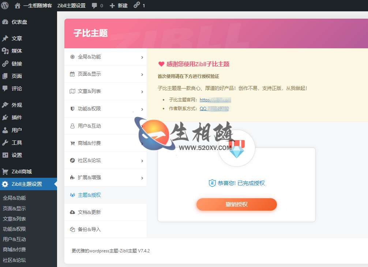Click the home icon beside 一生相随博客
Screen dimensions: 368x267
(17, 5)
